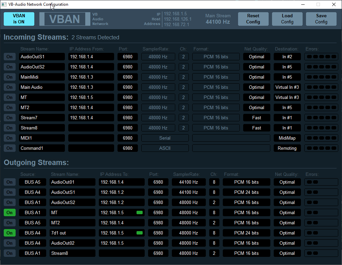Screen dimensions: 342x265
Task: Click error indicators of outgoing AudioOut01
Action: 321,182
